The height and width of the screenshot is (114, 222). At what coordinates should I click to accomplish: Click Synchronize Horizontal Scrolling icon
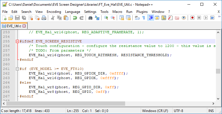[128, 18]
